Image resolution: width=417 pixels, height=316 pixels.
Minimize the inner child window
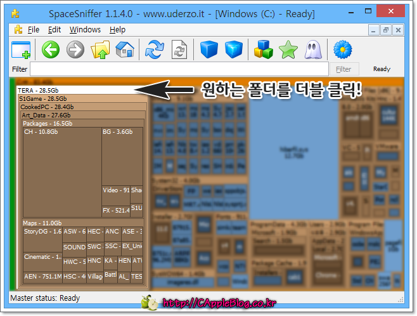point(373,30)
